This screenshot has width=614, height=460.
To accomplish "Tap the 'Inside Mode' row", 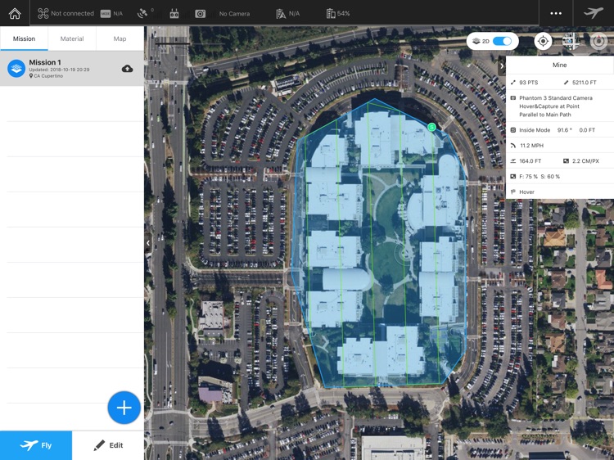I will (x=560, y=130).
